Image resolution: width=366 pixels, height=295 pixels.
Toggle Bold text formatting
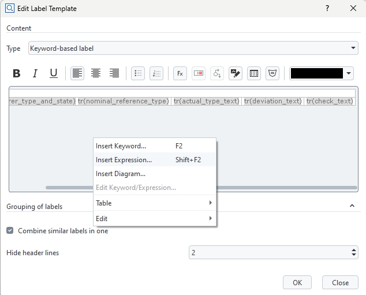click(x=17, y=73)
